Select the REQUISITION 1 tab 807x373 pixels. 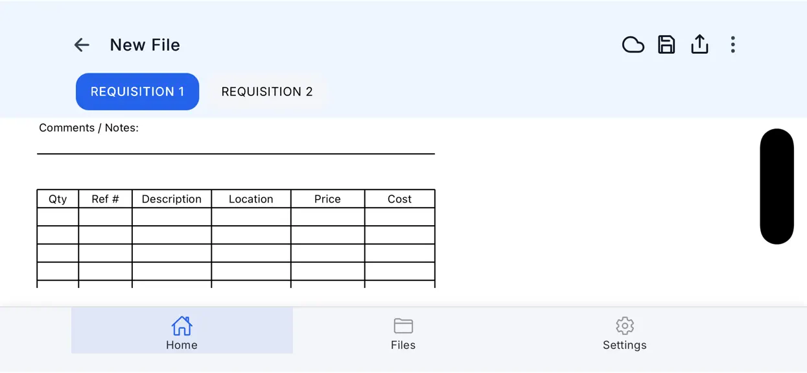[137, 91]
